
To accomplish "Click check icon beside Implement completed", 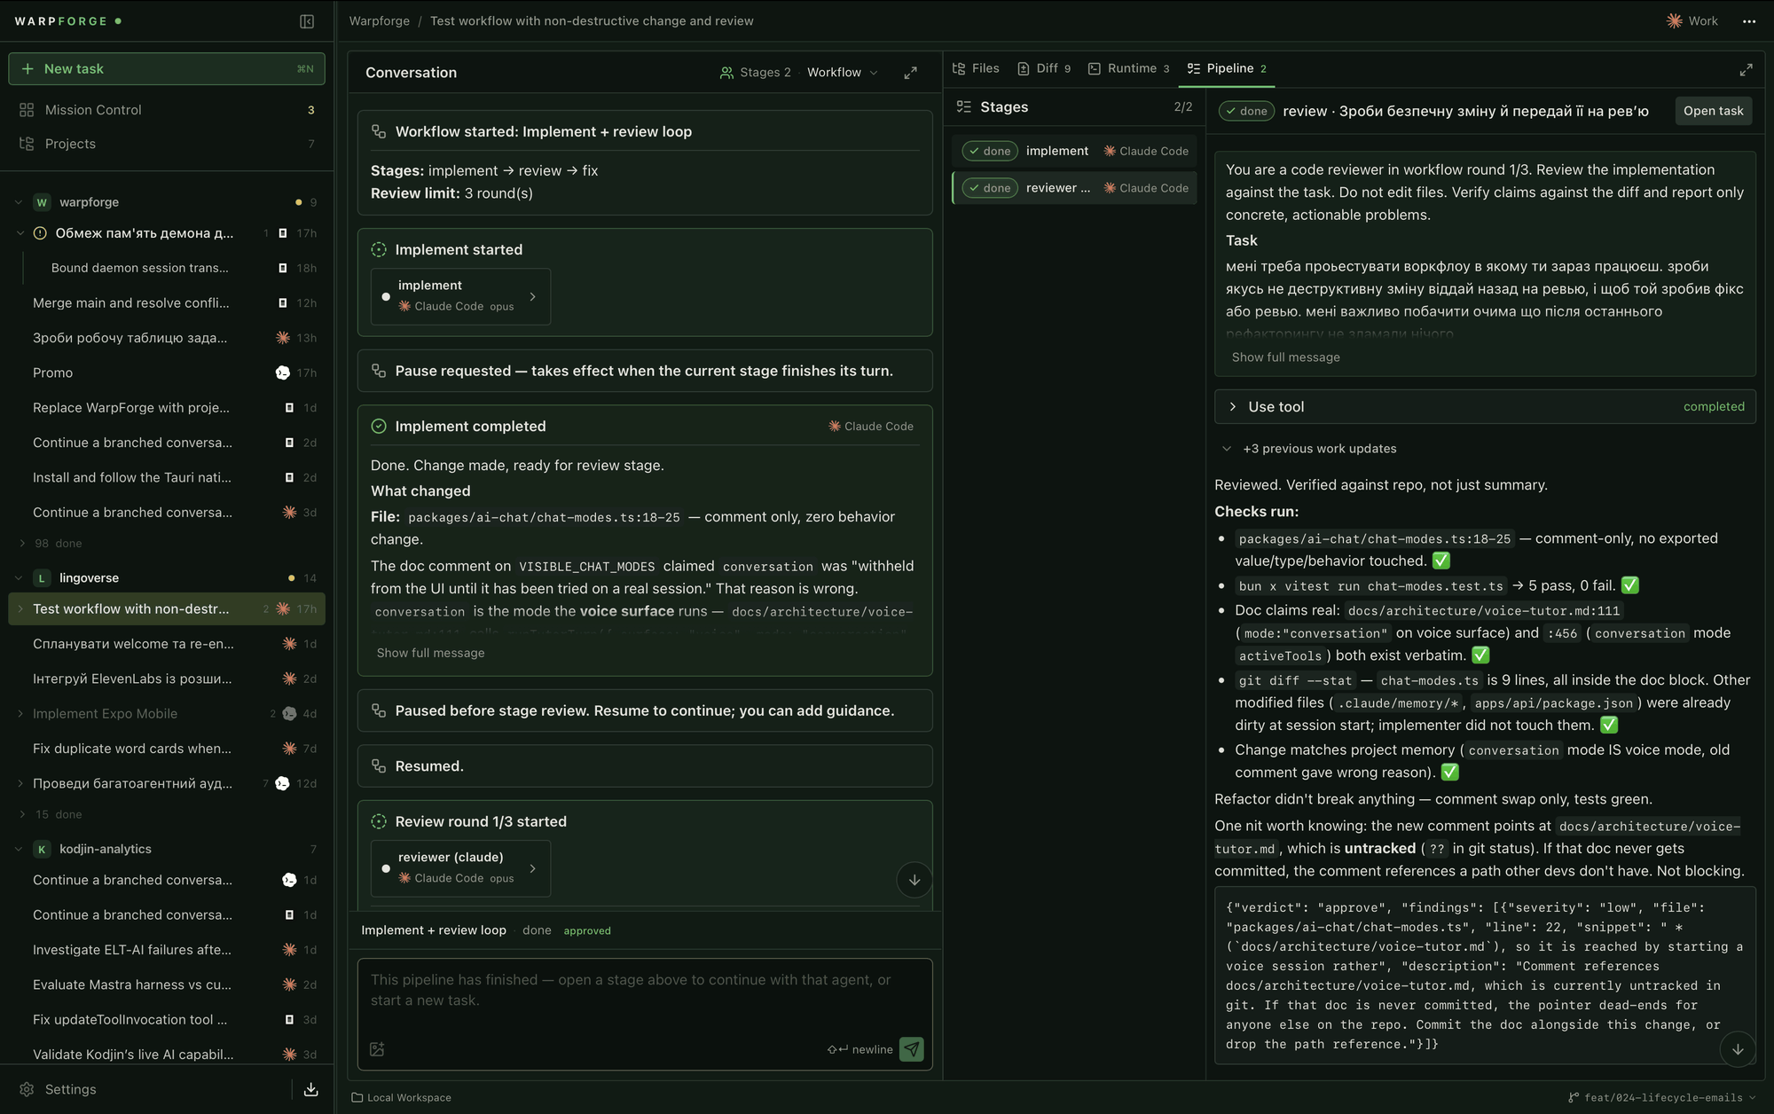I will tap(379, 427).
